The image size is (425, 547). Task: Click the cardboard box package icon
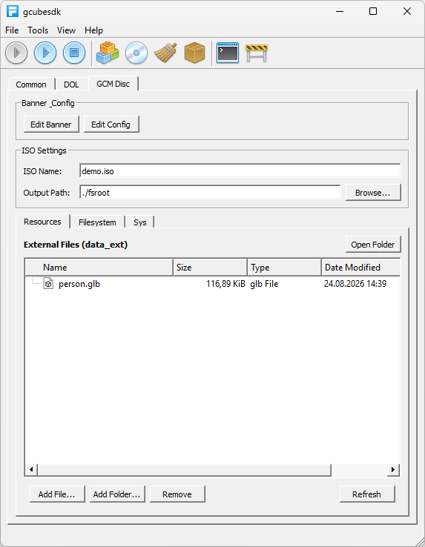(194, 53)
